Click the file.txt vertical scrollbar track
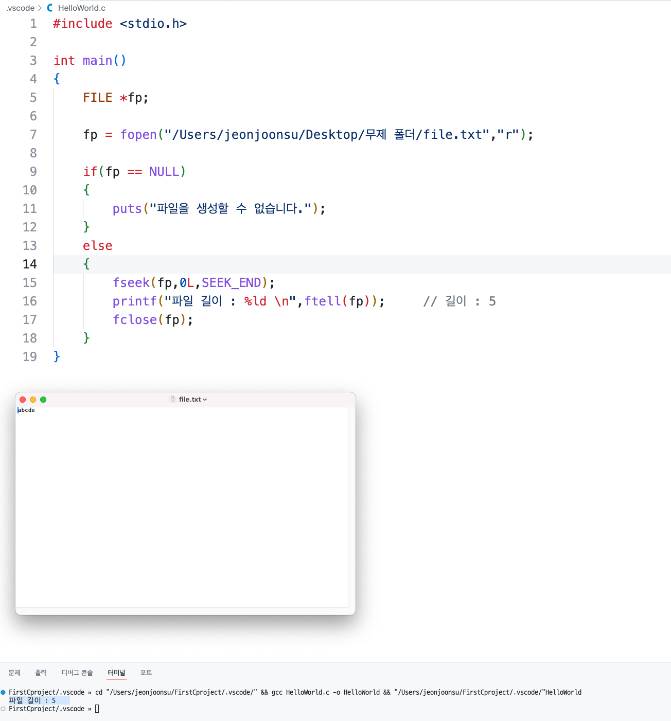Screen dimensions: 671x721 click(x=351, y=508)
